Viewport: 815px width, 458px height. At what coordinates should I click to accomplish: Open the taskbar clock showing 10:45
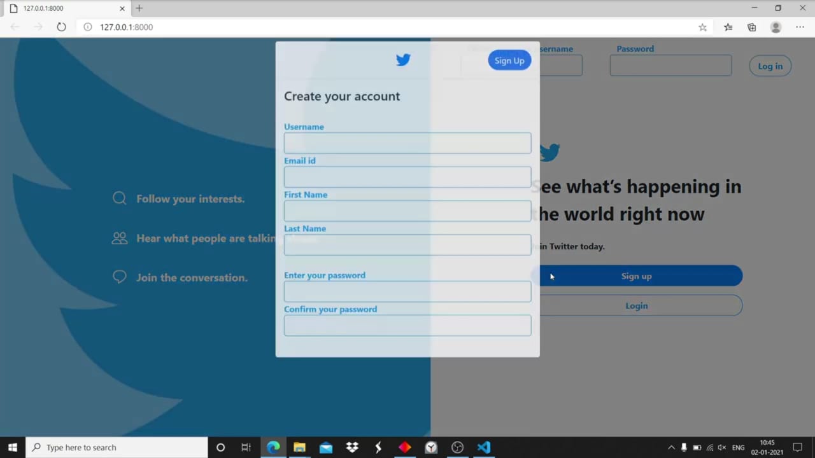pos(767,447)
